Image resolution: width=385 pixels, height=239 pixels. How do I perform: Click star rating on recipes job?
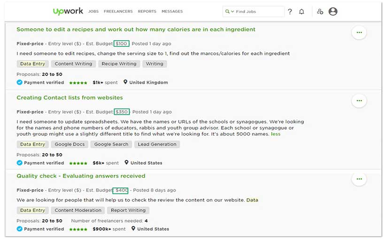pos(78,83)
